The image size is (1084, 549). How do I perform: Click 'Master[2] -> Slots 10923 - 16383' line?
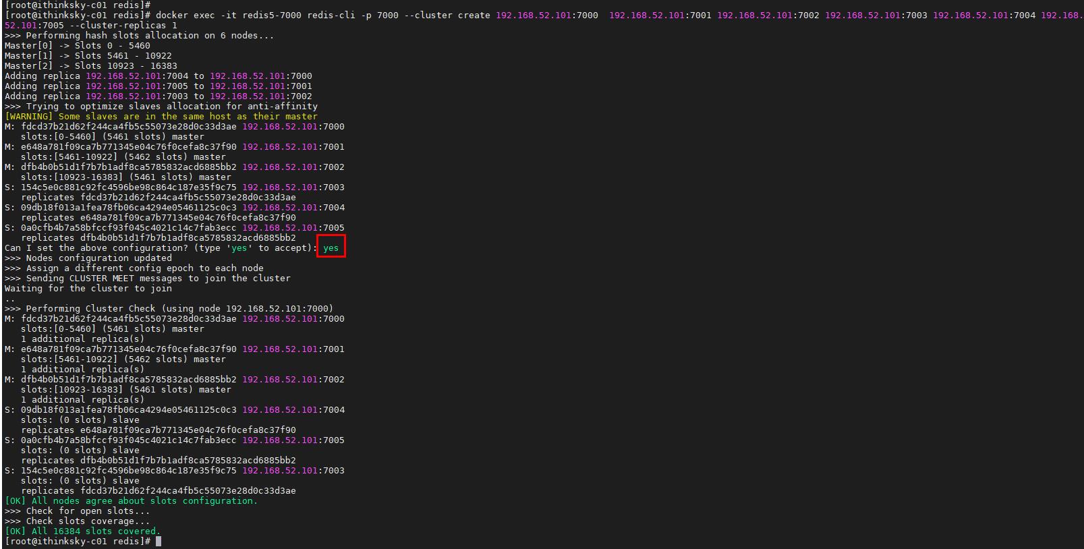coord(91,65)
